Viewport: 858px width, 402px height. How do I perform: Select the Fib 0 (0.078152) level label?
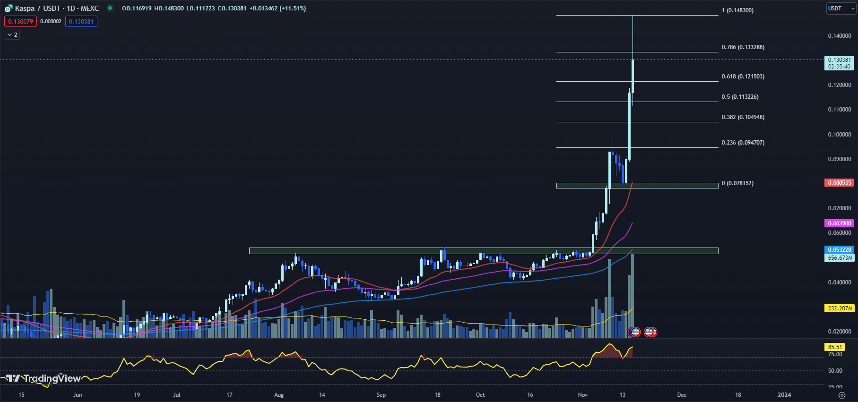[x=737, y=183]
